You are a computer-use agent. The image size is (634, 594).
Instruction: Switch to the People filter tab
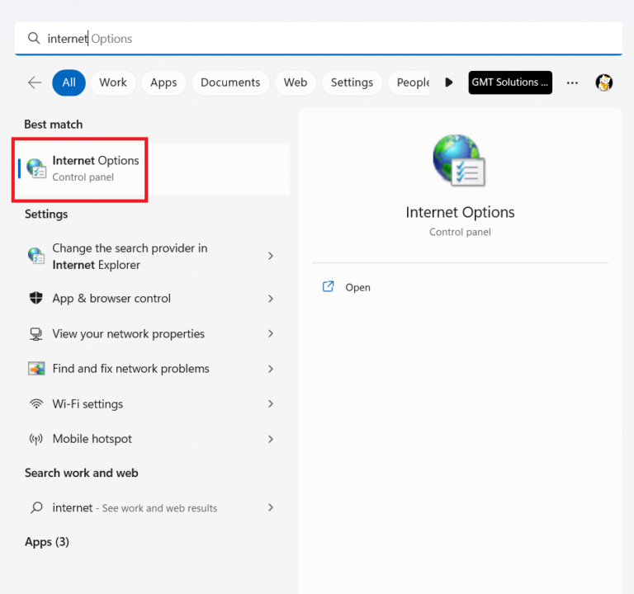(409, 82)
